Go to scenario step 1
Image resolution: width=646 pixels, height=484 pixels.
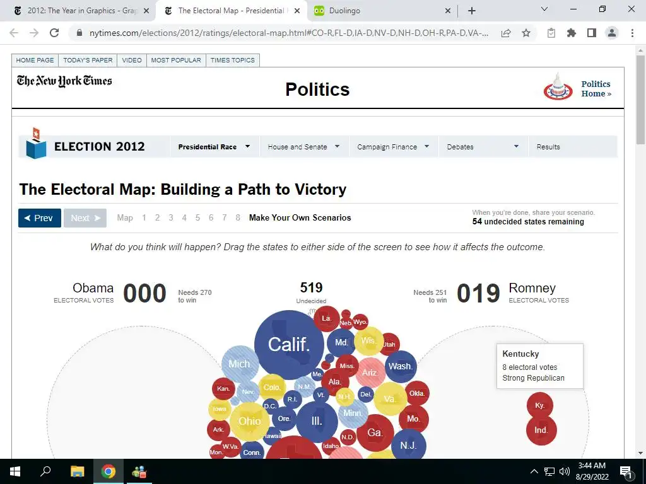point(144,217)
